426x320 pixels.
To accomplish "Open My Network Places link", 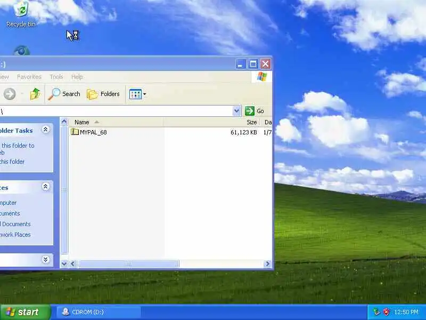I will 15,235.
